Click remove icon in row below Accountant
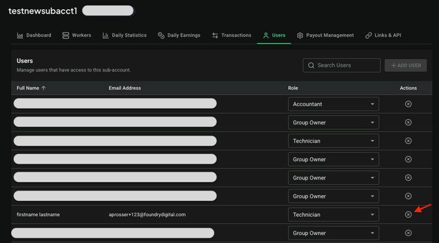The height and width of the screenshot is (243, 439). 408,122
